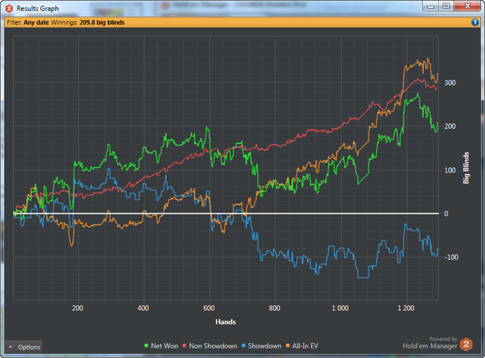Click the green Net Won color square
Screen dimensions: 485x358
pos(146,346)
